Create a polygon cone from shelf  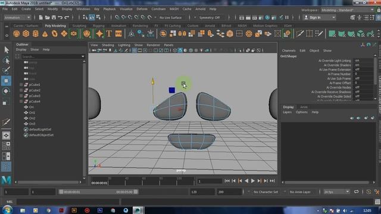[45, 34]
